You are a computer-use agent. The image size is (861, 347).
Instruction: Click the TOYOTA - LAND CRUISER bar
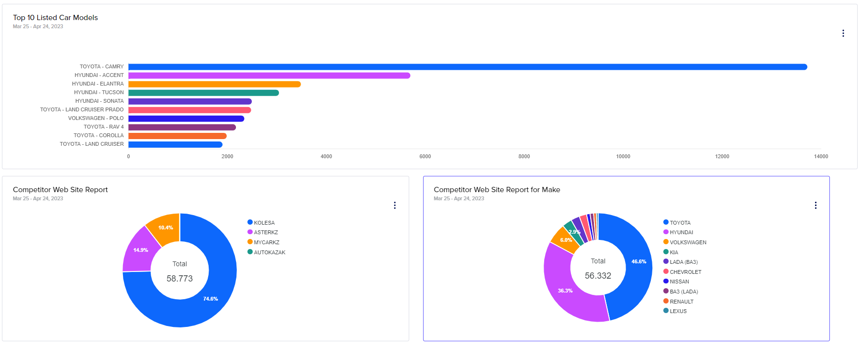pos(175,144)
